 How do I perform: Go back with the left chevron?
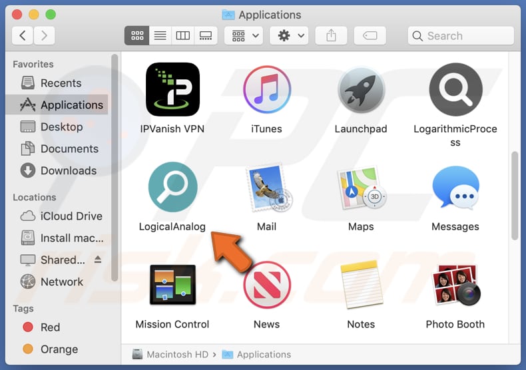pos(23,35)
